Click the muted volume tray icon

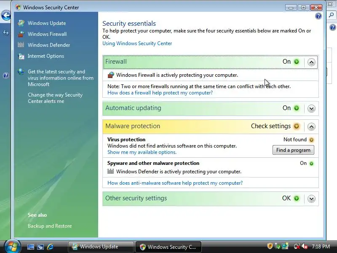(305, 246)
